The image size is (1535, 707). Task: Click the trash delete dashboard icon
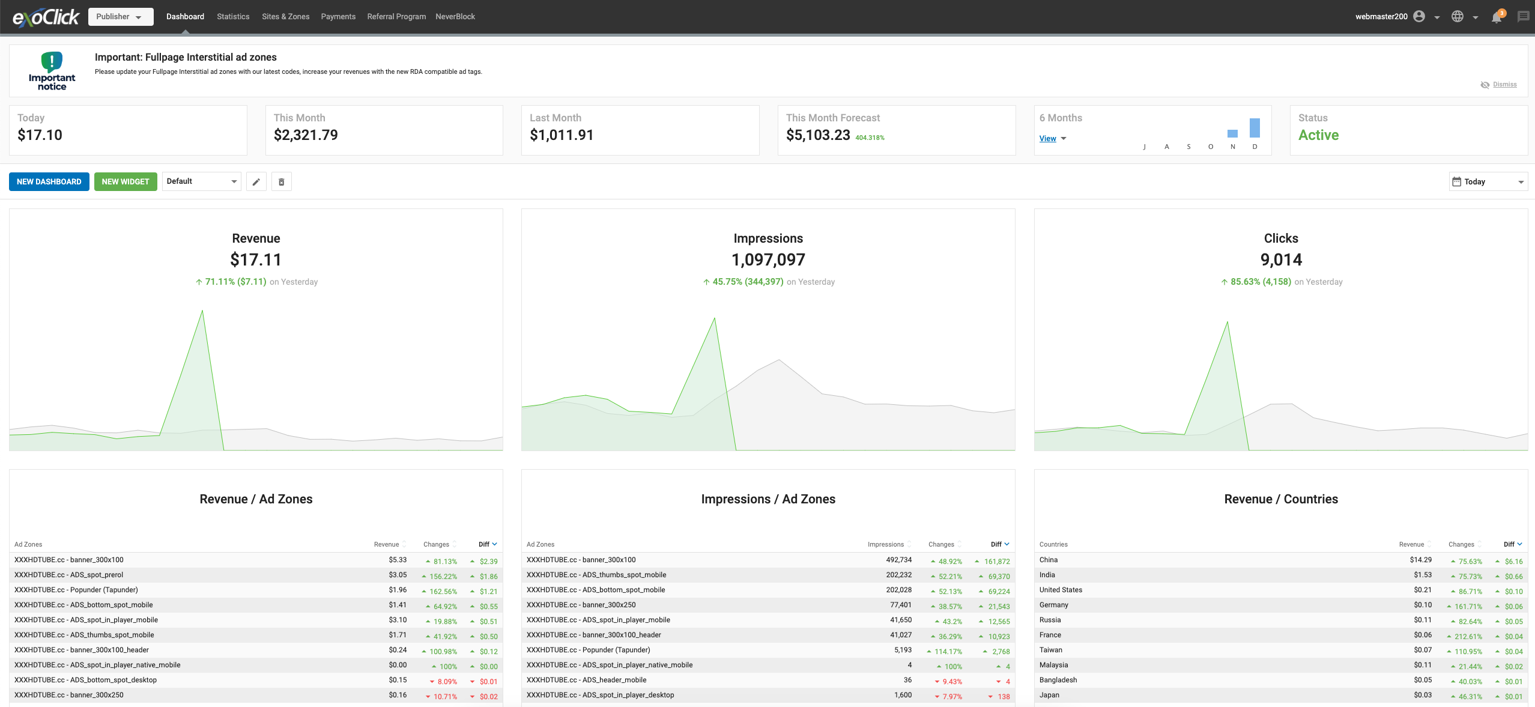point(282,182)
